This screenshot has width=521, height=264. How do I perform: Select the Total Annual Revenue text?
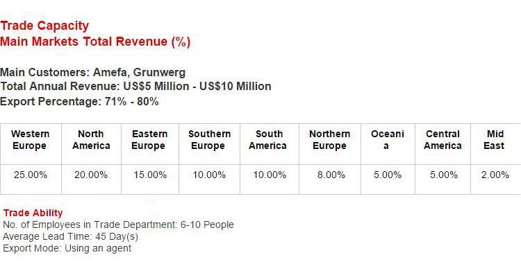point(135,87)
